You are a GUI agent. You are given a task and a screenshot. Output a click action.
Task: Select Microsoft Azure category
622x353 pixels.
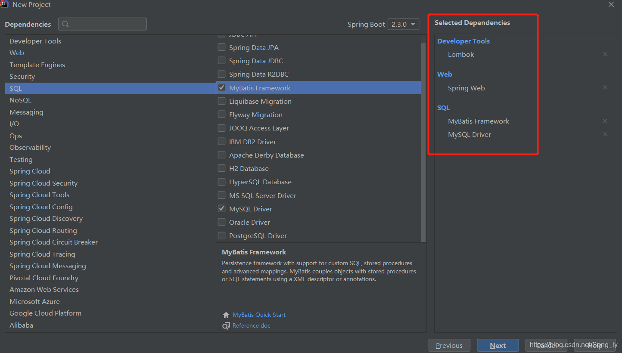pyautogui.click(x=110, y=301)
